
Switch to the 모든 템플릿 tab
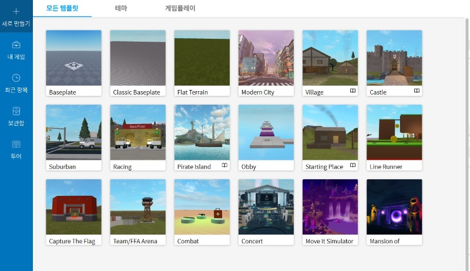[62, 8]
